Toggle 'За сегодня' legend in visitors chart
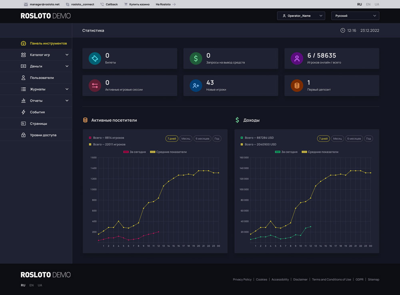400x295 pixels. [135, 152]
